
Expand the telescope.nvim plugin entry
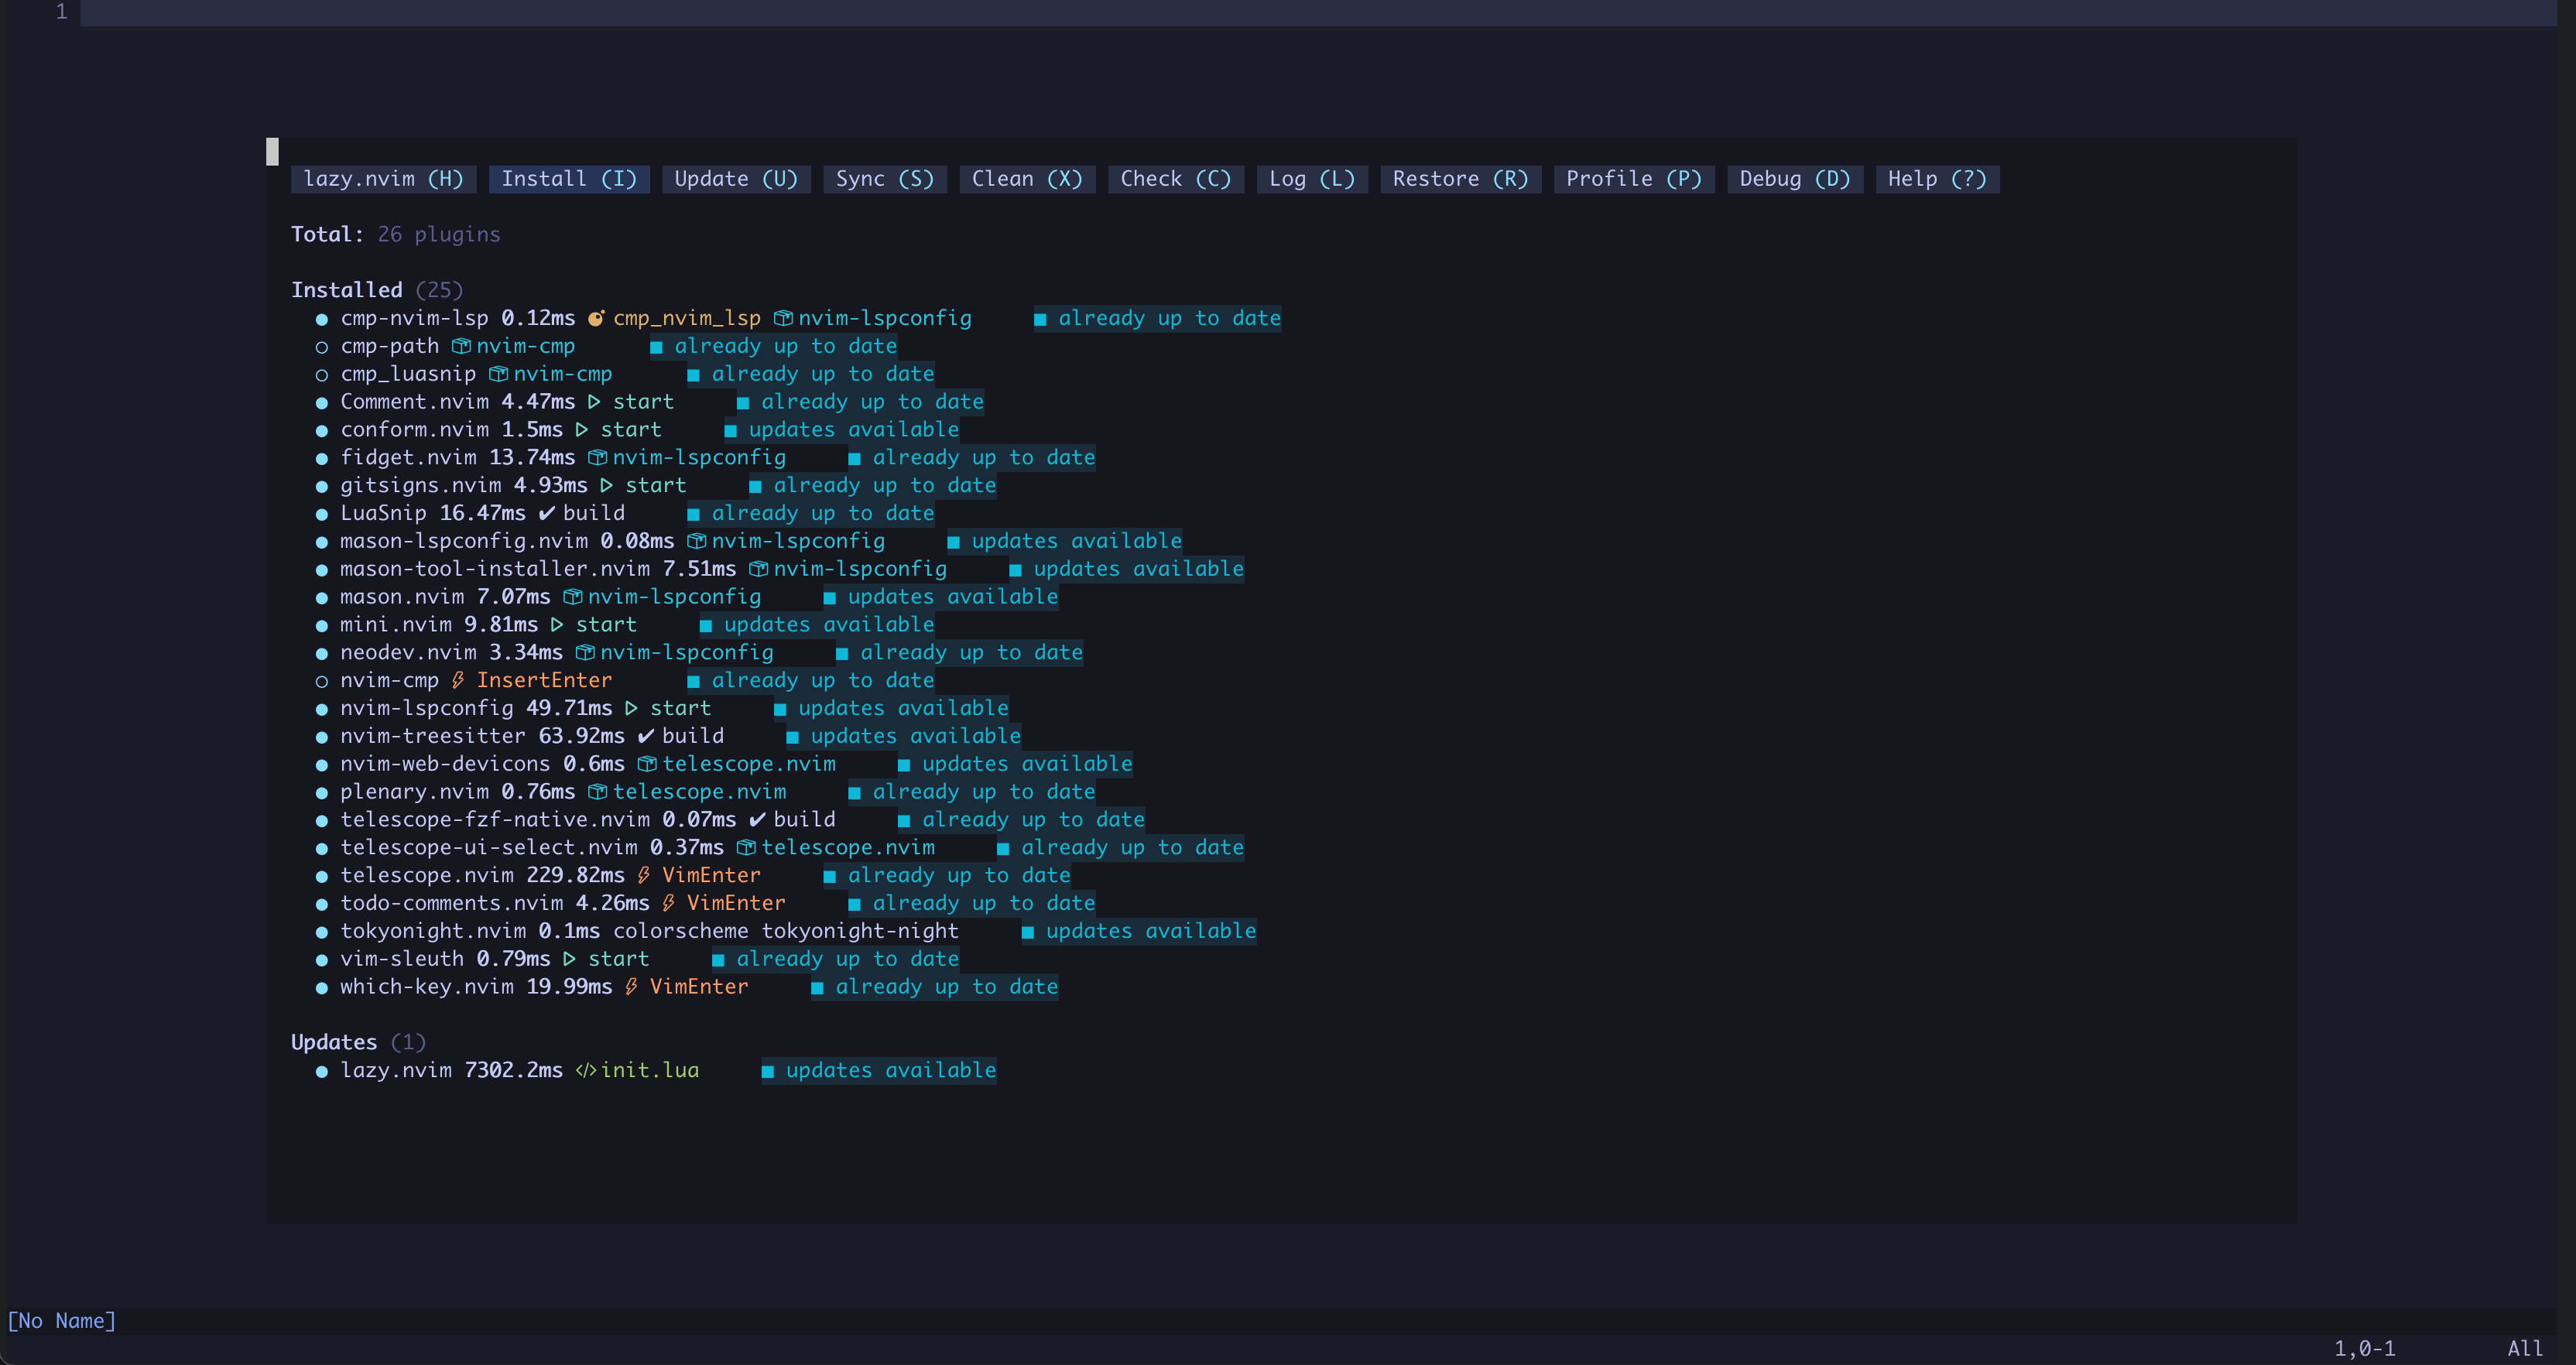(427, 875)
